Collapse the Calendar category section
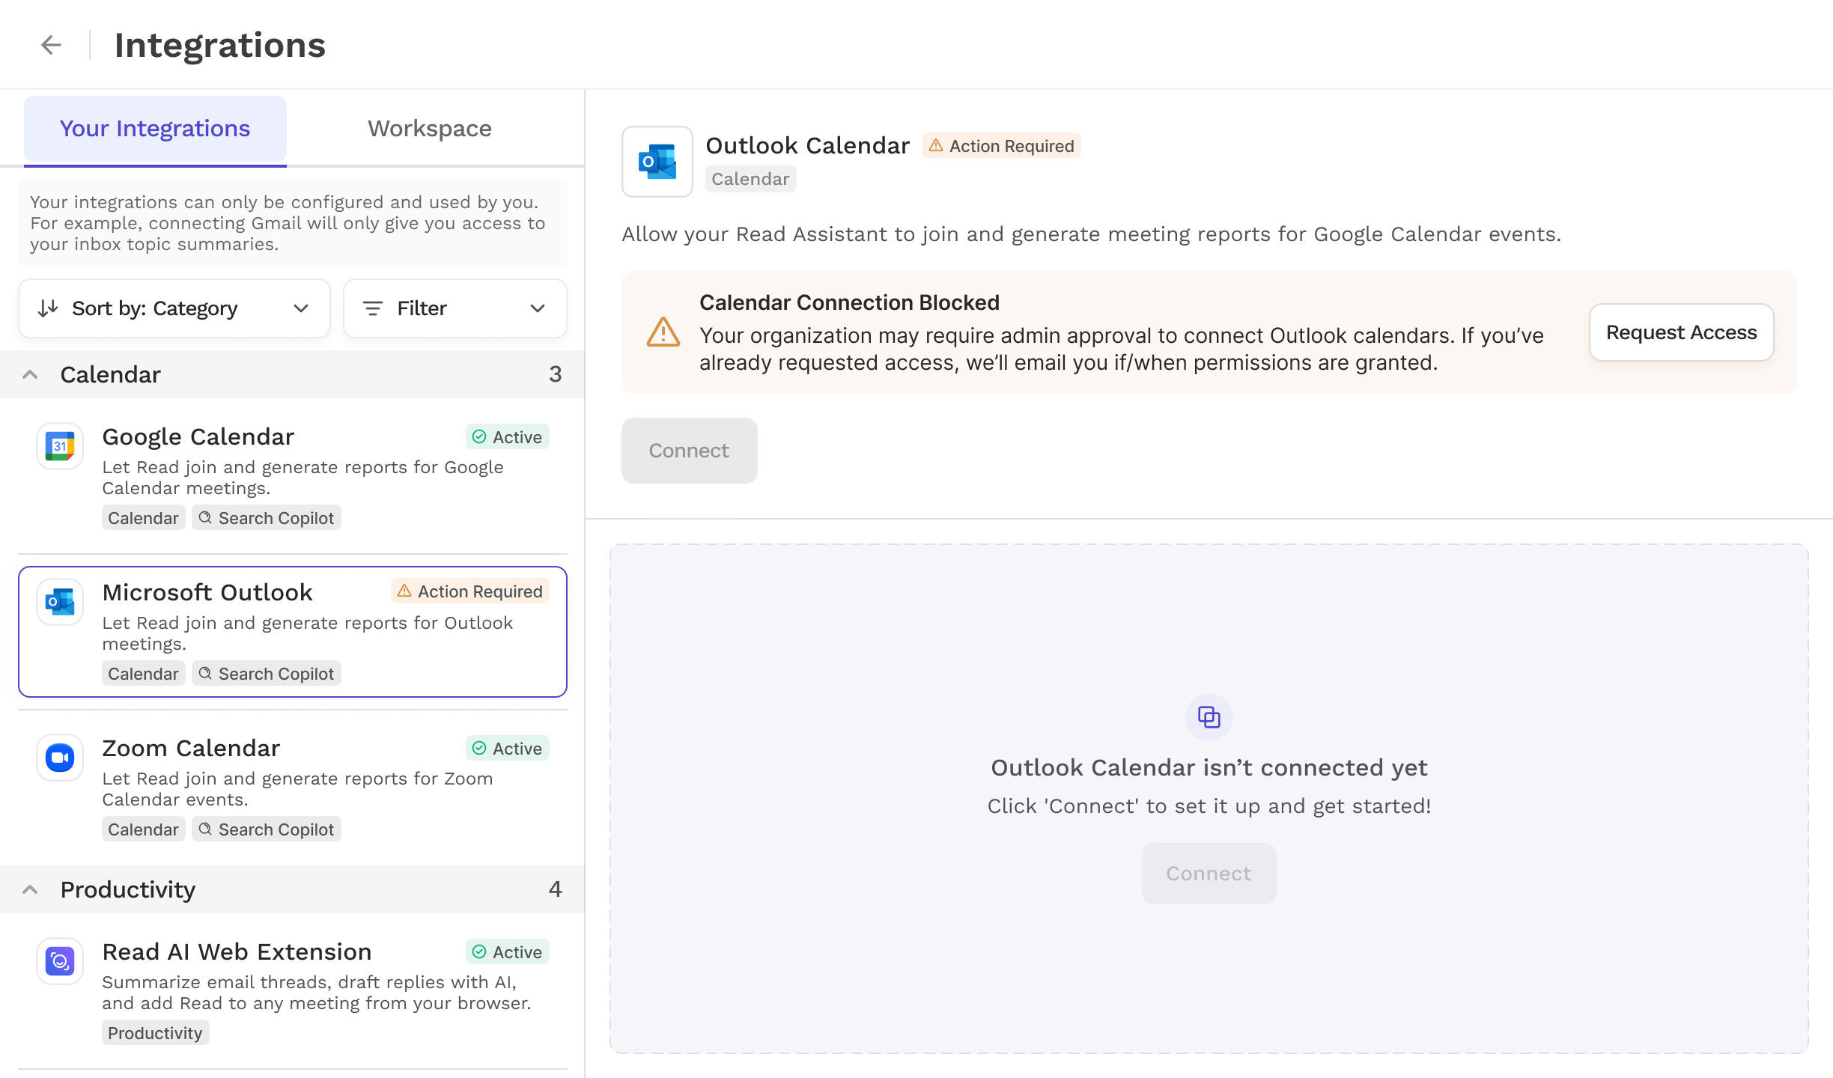Viewport: 1833px width, 1078px height. tap(30, 374)
